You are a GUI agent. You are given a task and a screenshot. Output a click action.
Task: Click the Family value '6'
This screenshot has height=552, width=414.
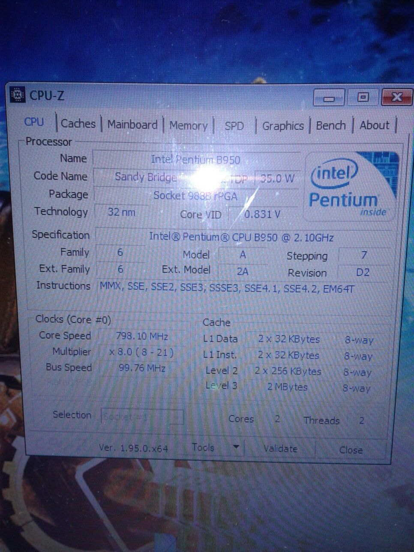pos(120,252)
